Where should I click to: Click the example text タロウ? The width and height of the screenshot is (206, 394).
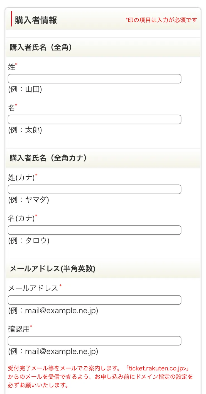(36, 241)
